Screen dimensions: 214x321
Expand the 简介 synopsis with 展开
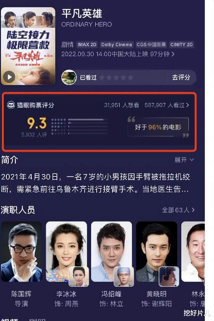(x=184, y=160)
